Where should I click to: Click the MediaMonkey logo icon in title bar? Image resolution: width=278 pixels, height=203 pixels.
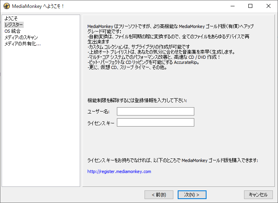point(7,6)
